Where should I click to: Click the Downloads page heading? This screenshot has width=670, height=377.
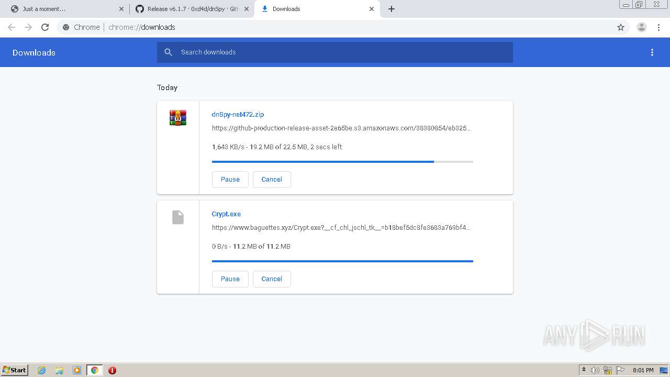(x=34, y=52)
